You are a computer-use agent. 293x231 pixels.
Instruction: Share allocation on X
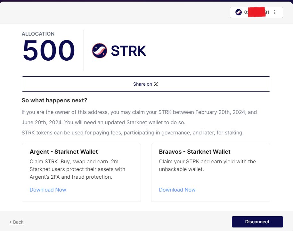(x=146, y=84)
